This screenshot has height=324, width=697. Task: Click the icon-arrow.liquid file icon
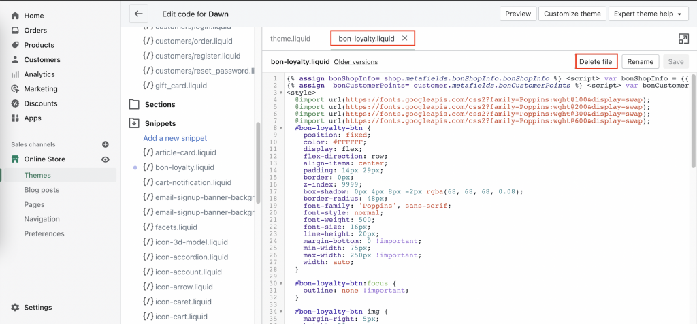[148, 287]
